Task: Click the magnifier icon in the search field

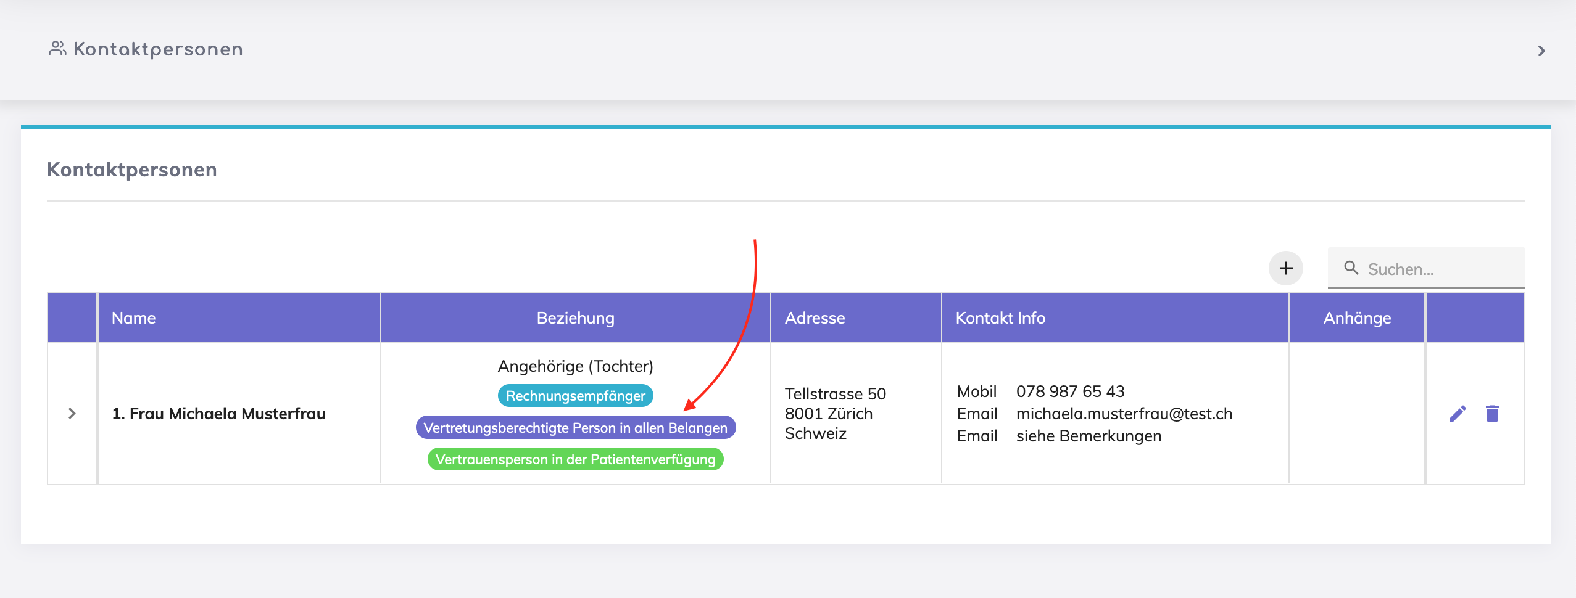Action: click(x=1351, y=268)
